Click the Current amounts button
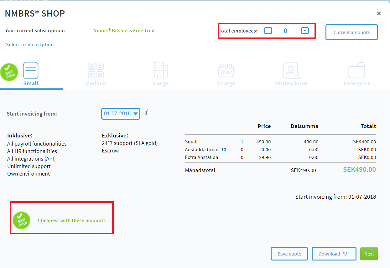This screenshot has height=268, width=390. tap(351, 32)
